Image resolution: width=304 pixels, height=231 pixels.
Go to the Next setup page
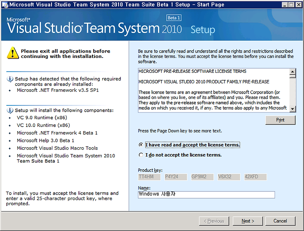pyautogui.click(x=248, y=221)
